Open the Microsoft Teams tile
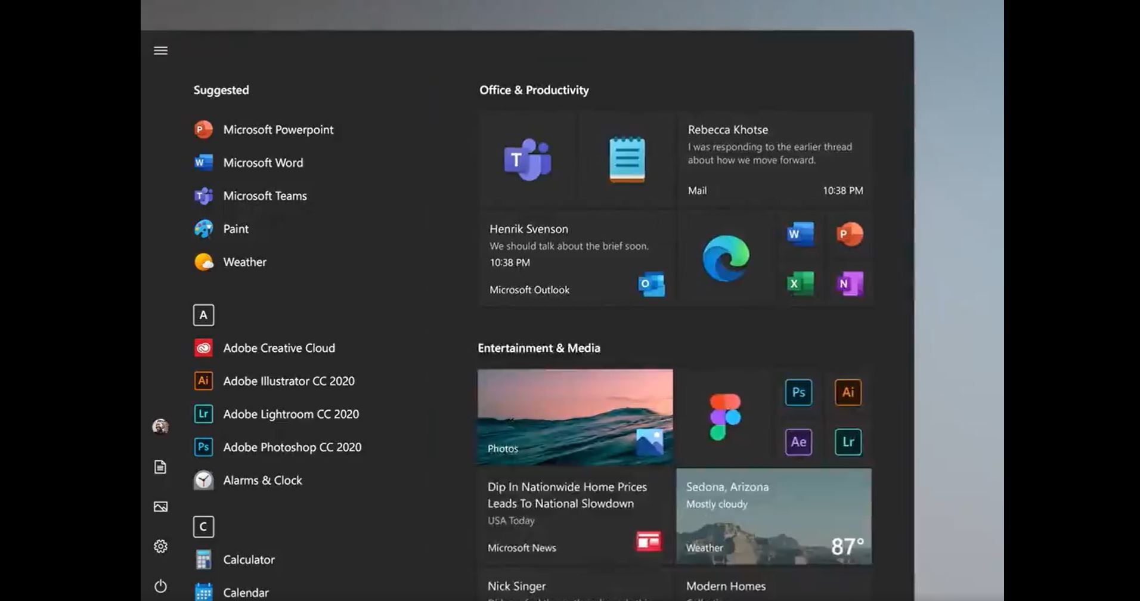Viewport: 1140px width, 601px height. tap(527, 159)
